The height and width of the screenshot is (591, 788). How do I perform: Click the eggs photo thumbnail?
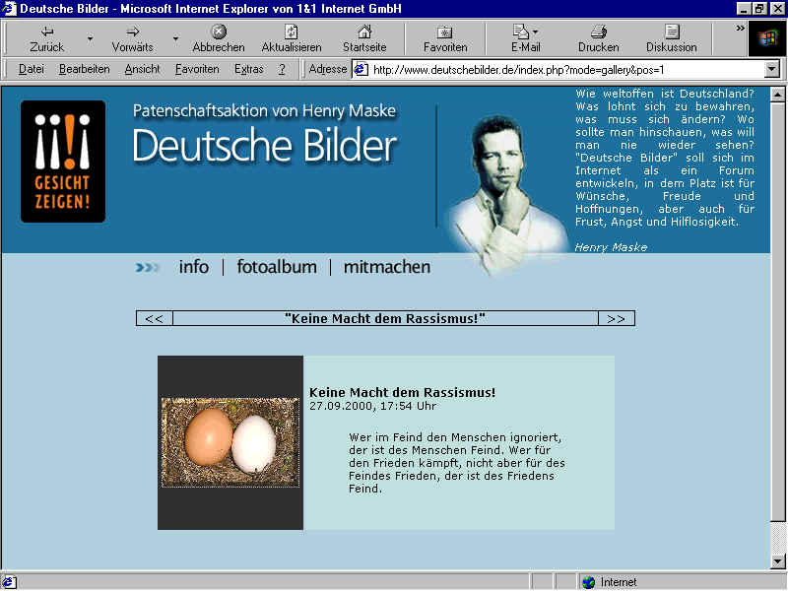pyautogui.click(x=230, y=442)
